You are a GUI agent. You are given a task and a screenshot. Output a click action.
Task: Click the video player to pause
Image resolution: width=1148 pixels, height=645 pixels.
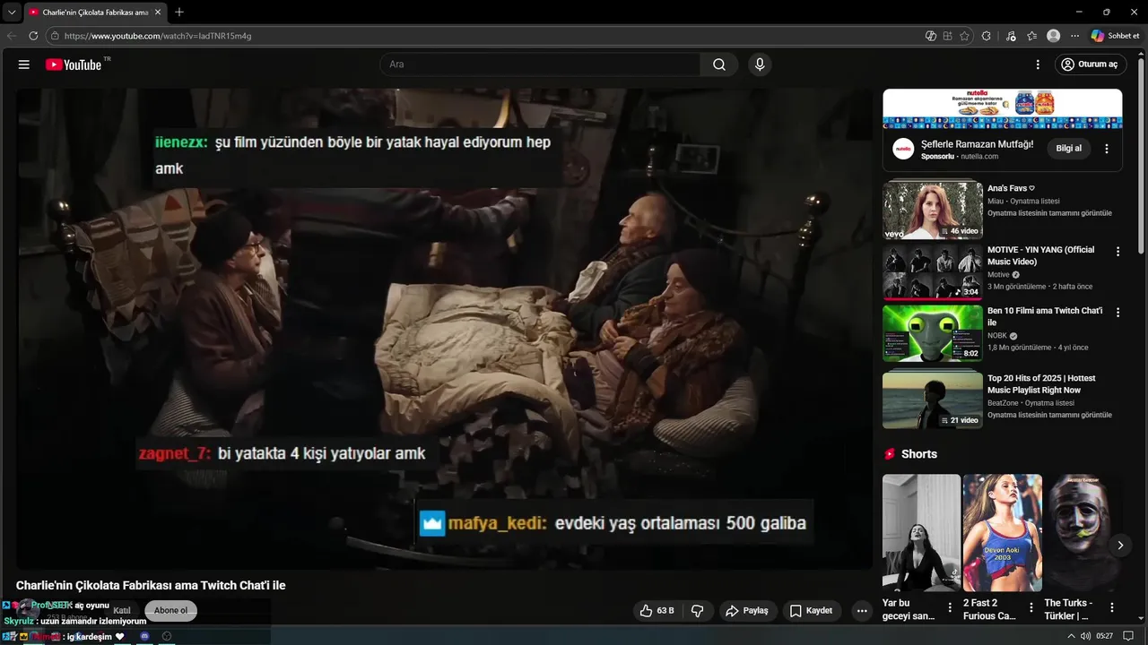444,328
